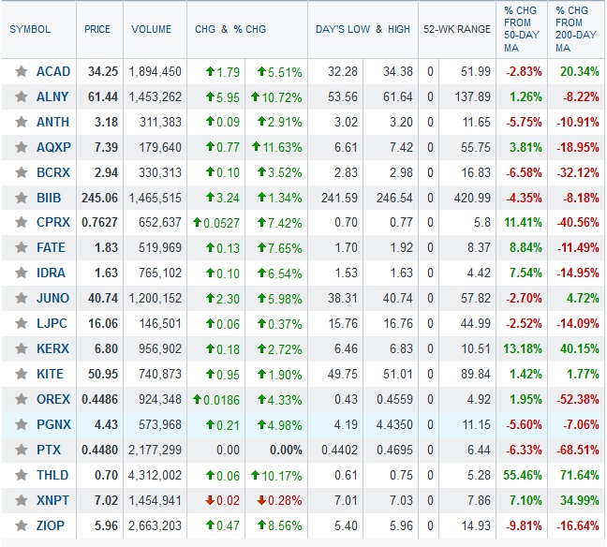
Task: Open the ACAD stock symbol link
Action: (x=53, y=71)
